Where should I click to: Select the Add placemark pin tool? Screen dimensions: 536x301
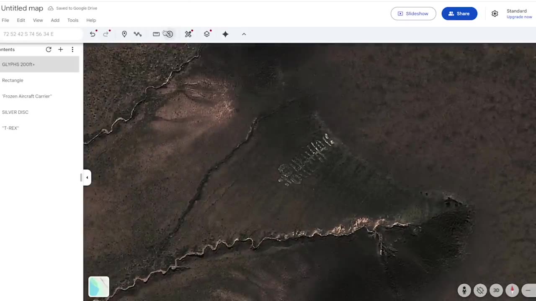tap(124, 34)
